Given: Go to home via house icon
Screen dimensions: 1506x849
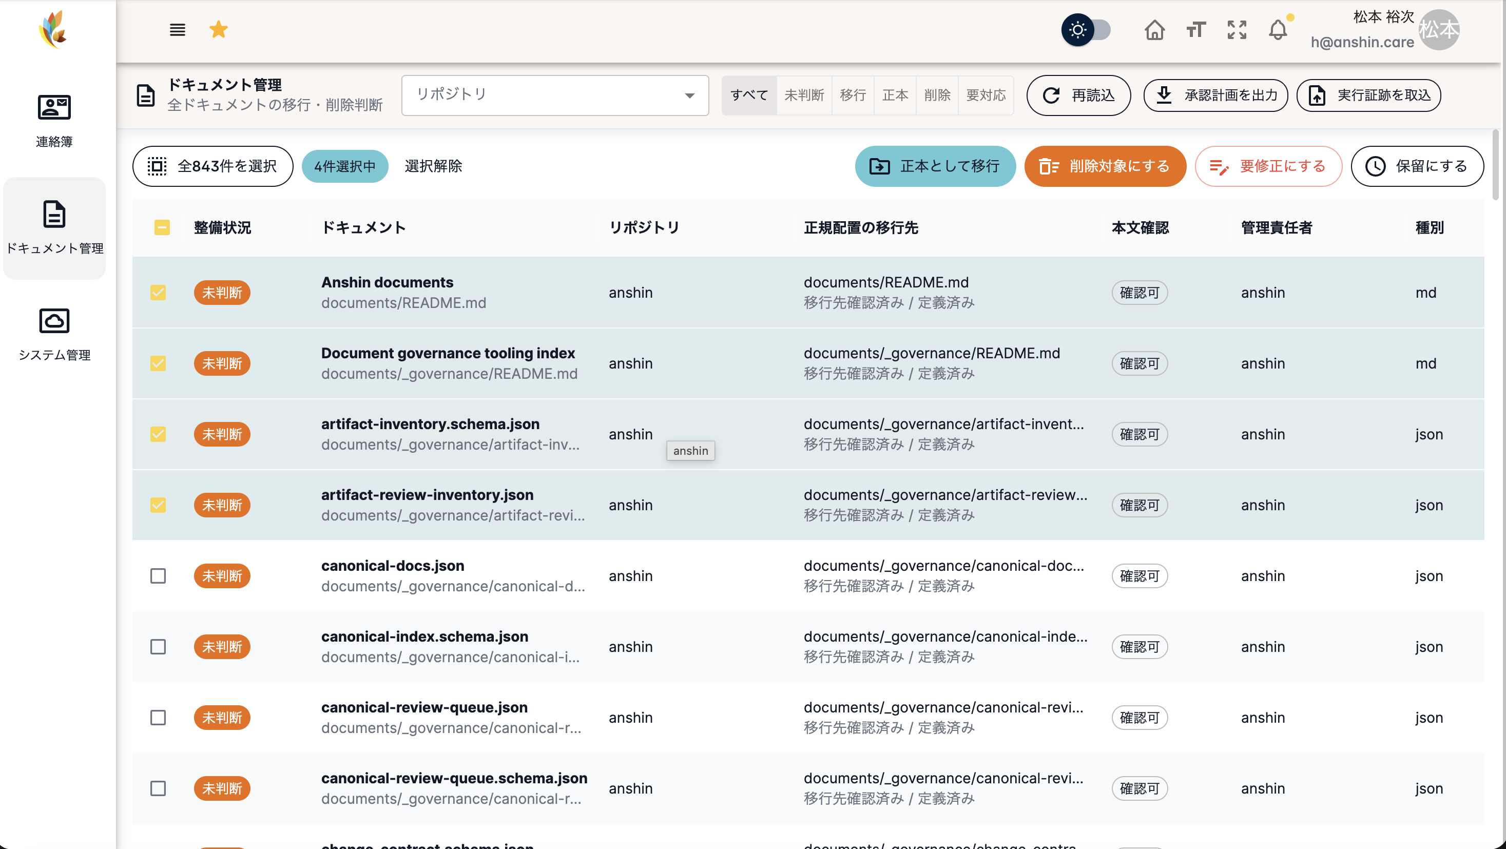Looking at the screenshot, I should (1154, 30).
